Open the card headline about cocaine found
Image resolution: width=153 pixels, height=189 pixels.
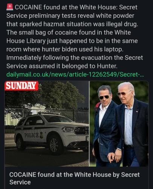[74, 178]
